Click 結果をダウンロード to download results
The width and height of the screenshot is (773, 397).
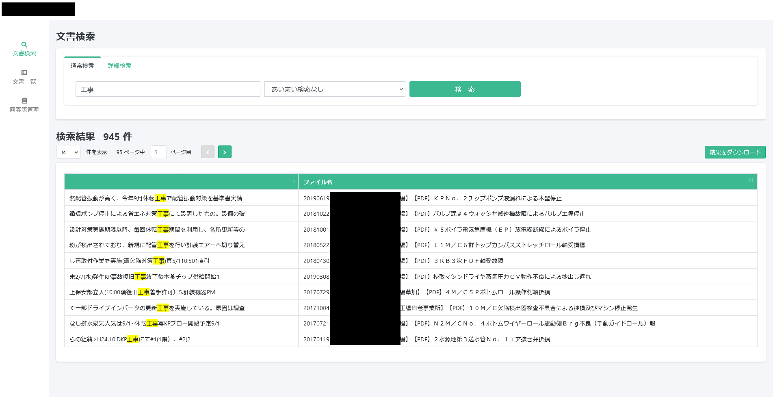click(x=734, y=152)
